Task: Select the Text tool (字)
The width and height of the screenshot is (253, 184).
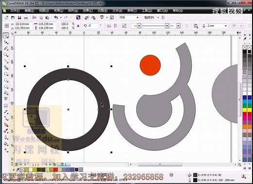Action: 6,99
